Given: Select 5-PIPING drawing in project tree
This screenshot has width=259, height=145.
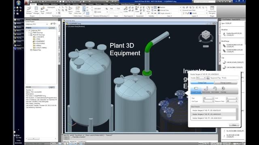Looking at the screenshot, I should (x=38, y=46).
